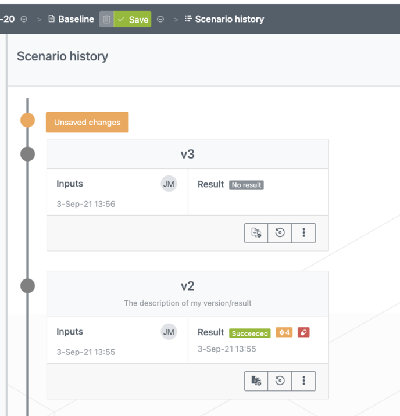Image resolution: width=400 pixels, height=416 pixels.
Task: Select the v3 timeline marker dot
Action: (x=27, y=154)
